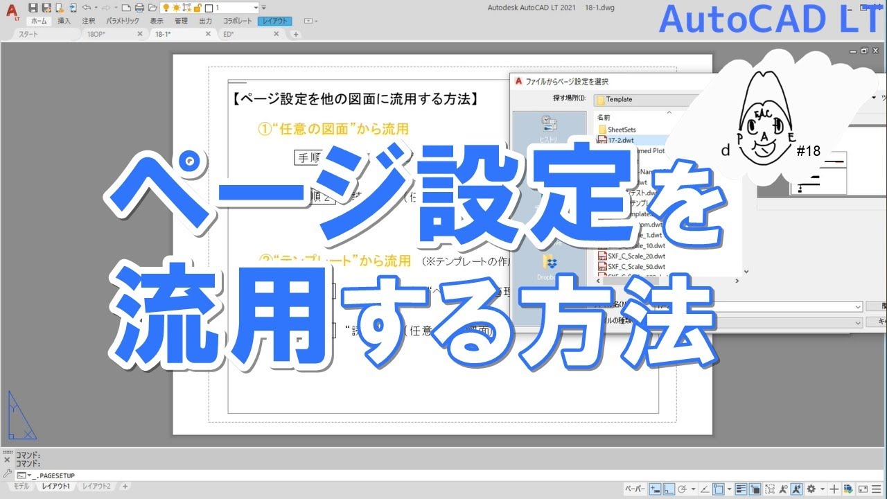This screenshot has width=887, height=499.
Task: Click the Plot printer icon
Action: tap(139, 8)
